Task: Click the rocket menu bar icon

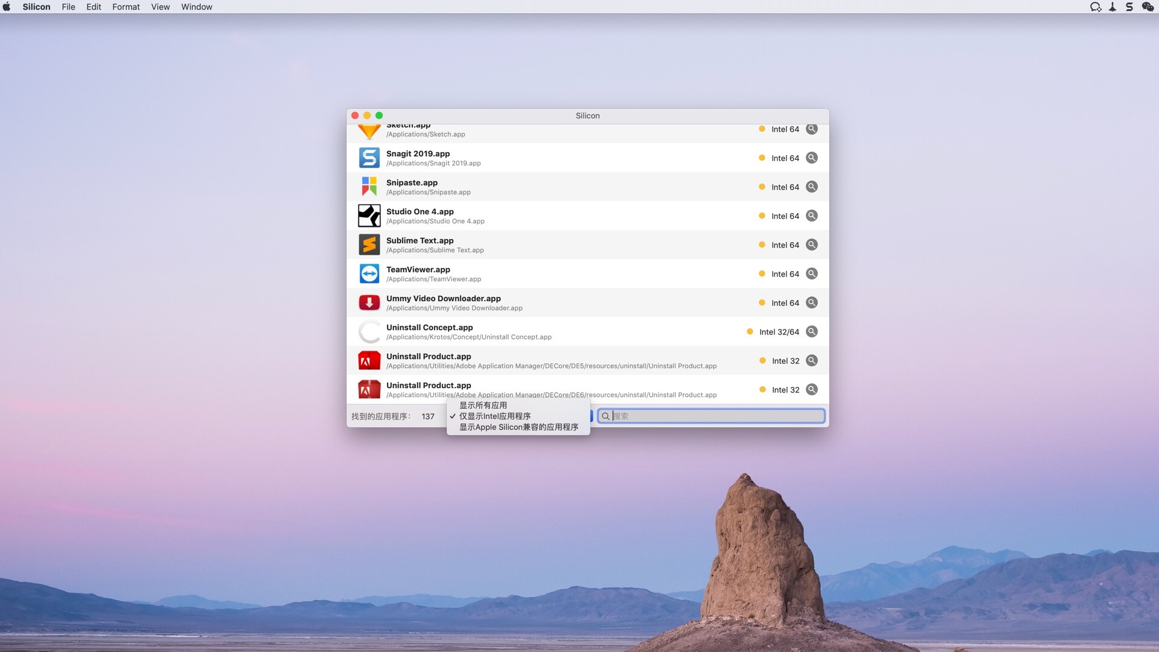Action: pyautogui.click(x=1113, y=7)
